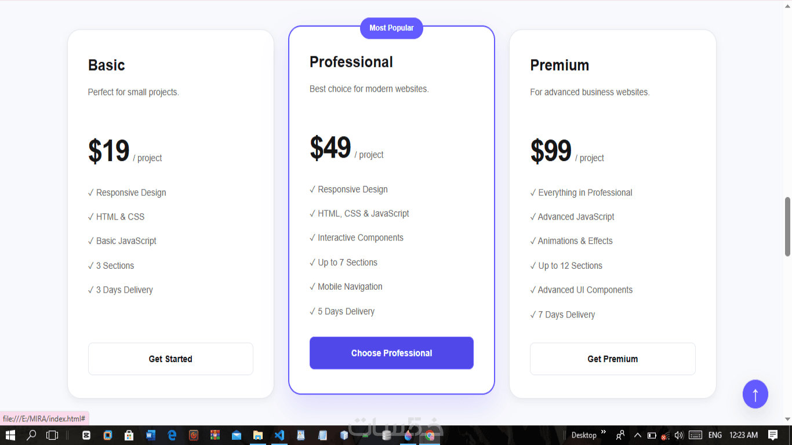This screenshot has height=445, width=792.
Task: Open File Explorer folder icon
Action: click(257, 435)
